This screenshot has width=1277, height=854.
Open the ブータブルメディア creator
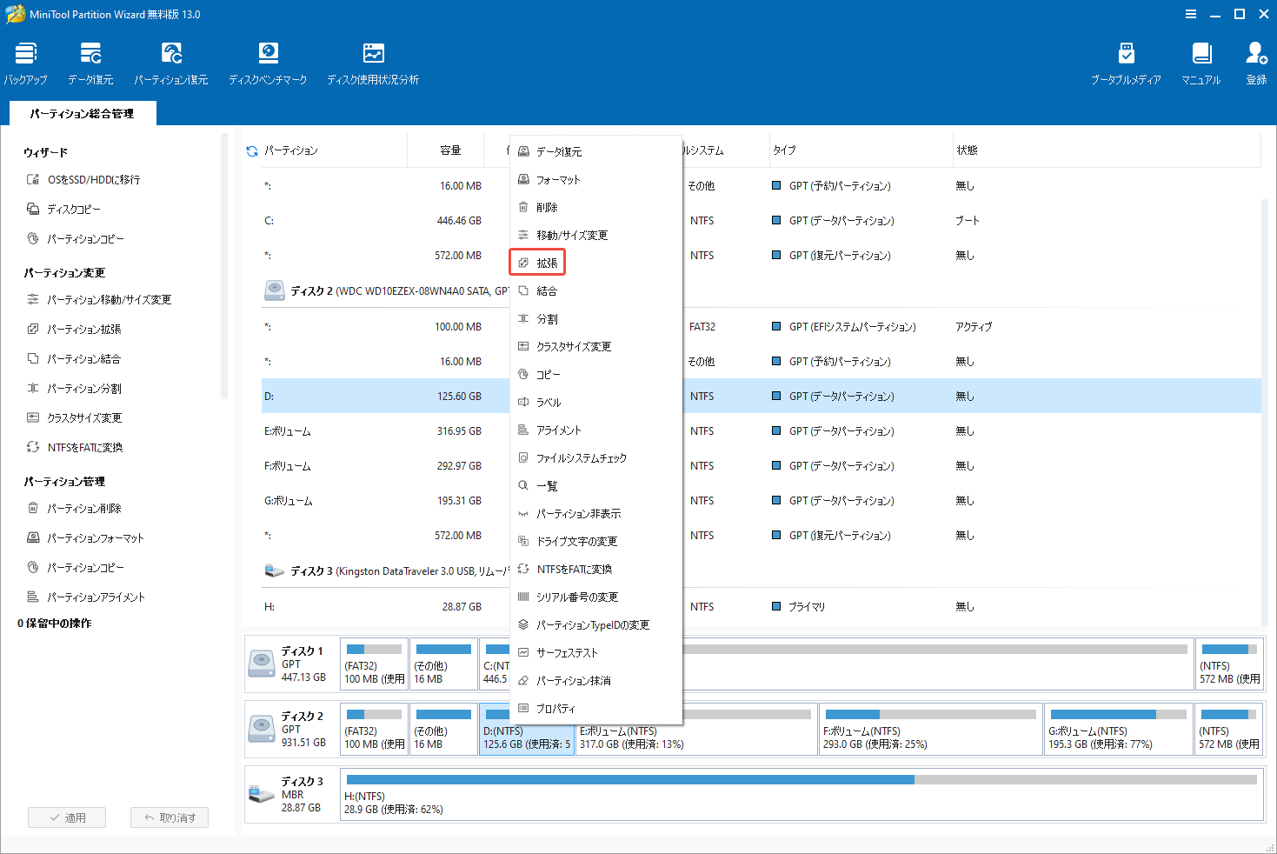1126,61
